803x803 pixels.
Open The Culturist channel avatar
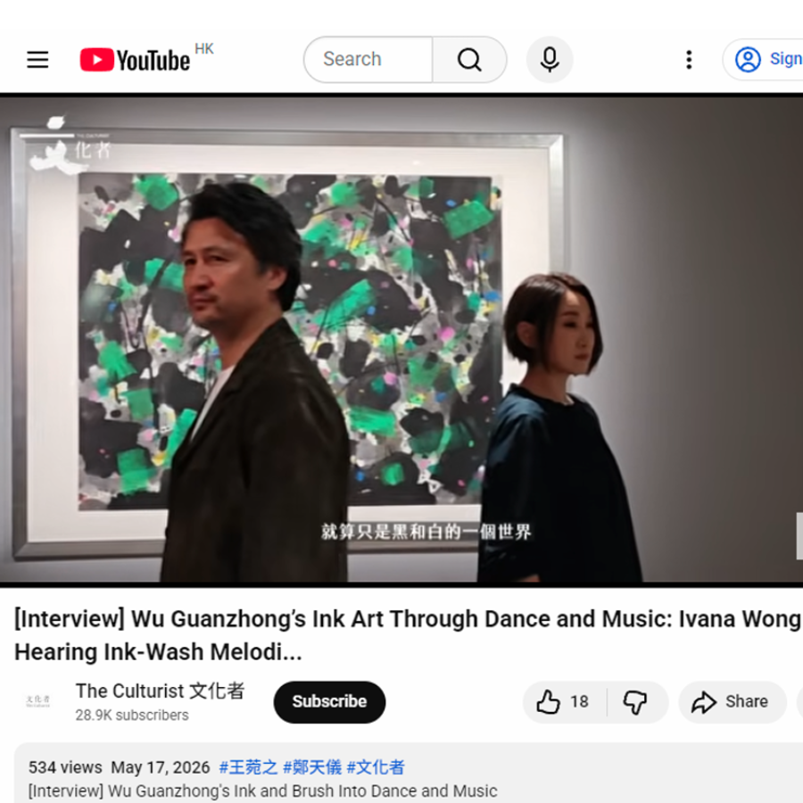pos(37,701)
